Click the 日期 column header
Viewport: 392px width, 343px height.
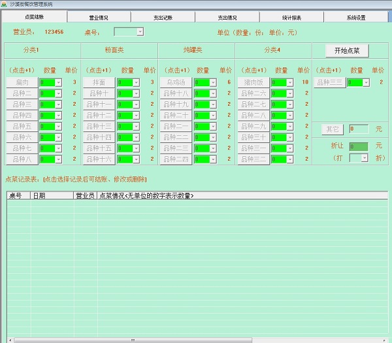coord(51,195)
